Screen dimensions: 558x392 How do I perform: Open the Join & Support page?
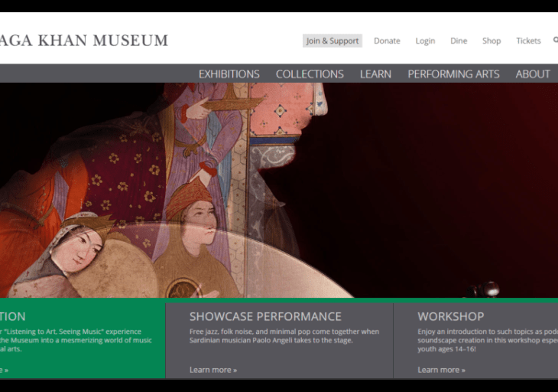coord(333,41)
